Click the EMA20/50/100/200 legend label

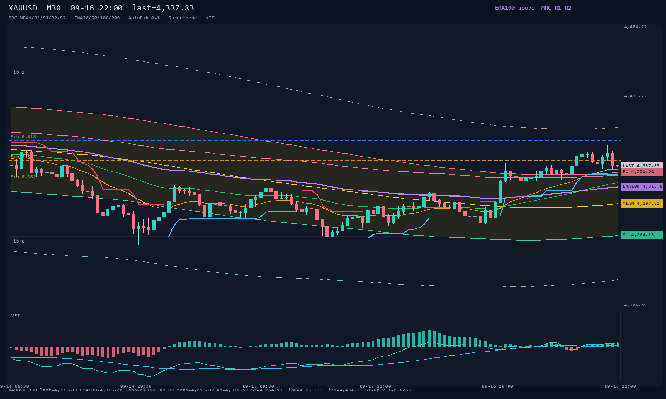pyautogui.click(x=97, y=18)
